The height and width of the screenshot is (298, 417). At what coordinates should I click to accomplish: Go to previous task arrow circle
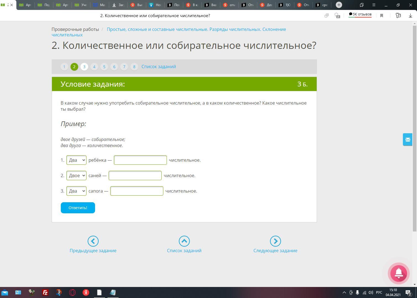point(93,241)
